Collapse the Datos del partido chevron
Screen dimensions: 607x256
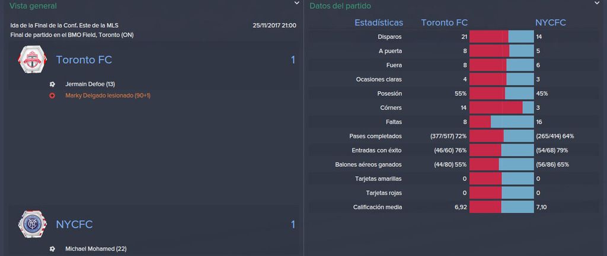[596, 3]
